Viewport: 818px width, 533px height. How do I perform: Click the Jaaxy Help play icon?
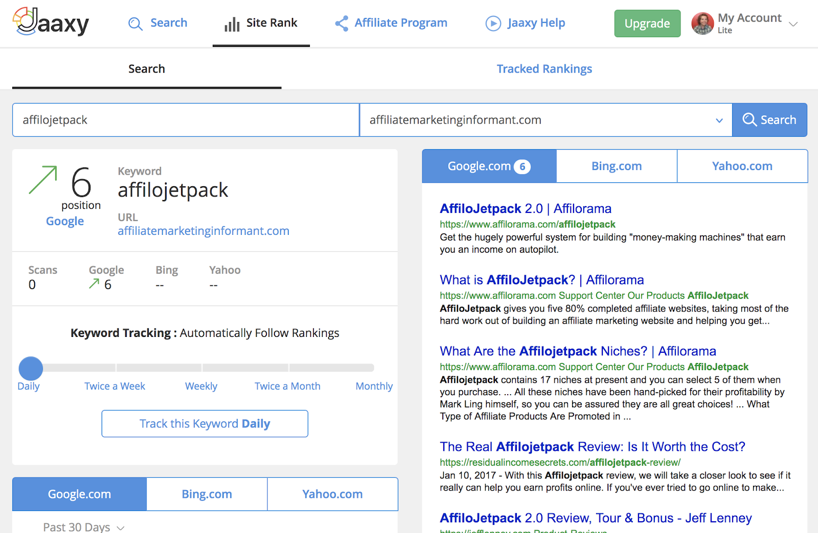coord(493,23)
